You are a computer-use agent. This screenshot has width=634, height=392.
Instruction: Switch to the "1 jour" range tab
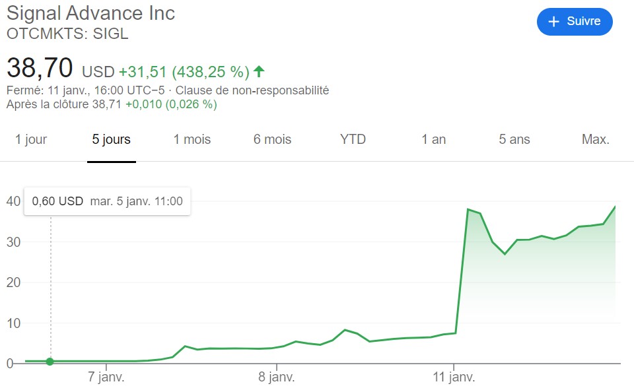(31, 140)
